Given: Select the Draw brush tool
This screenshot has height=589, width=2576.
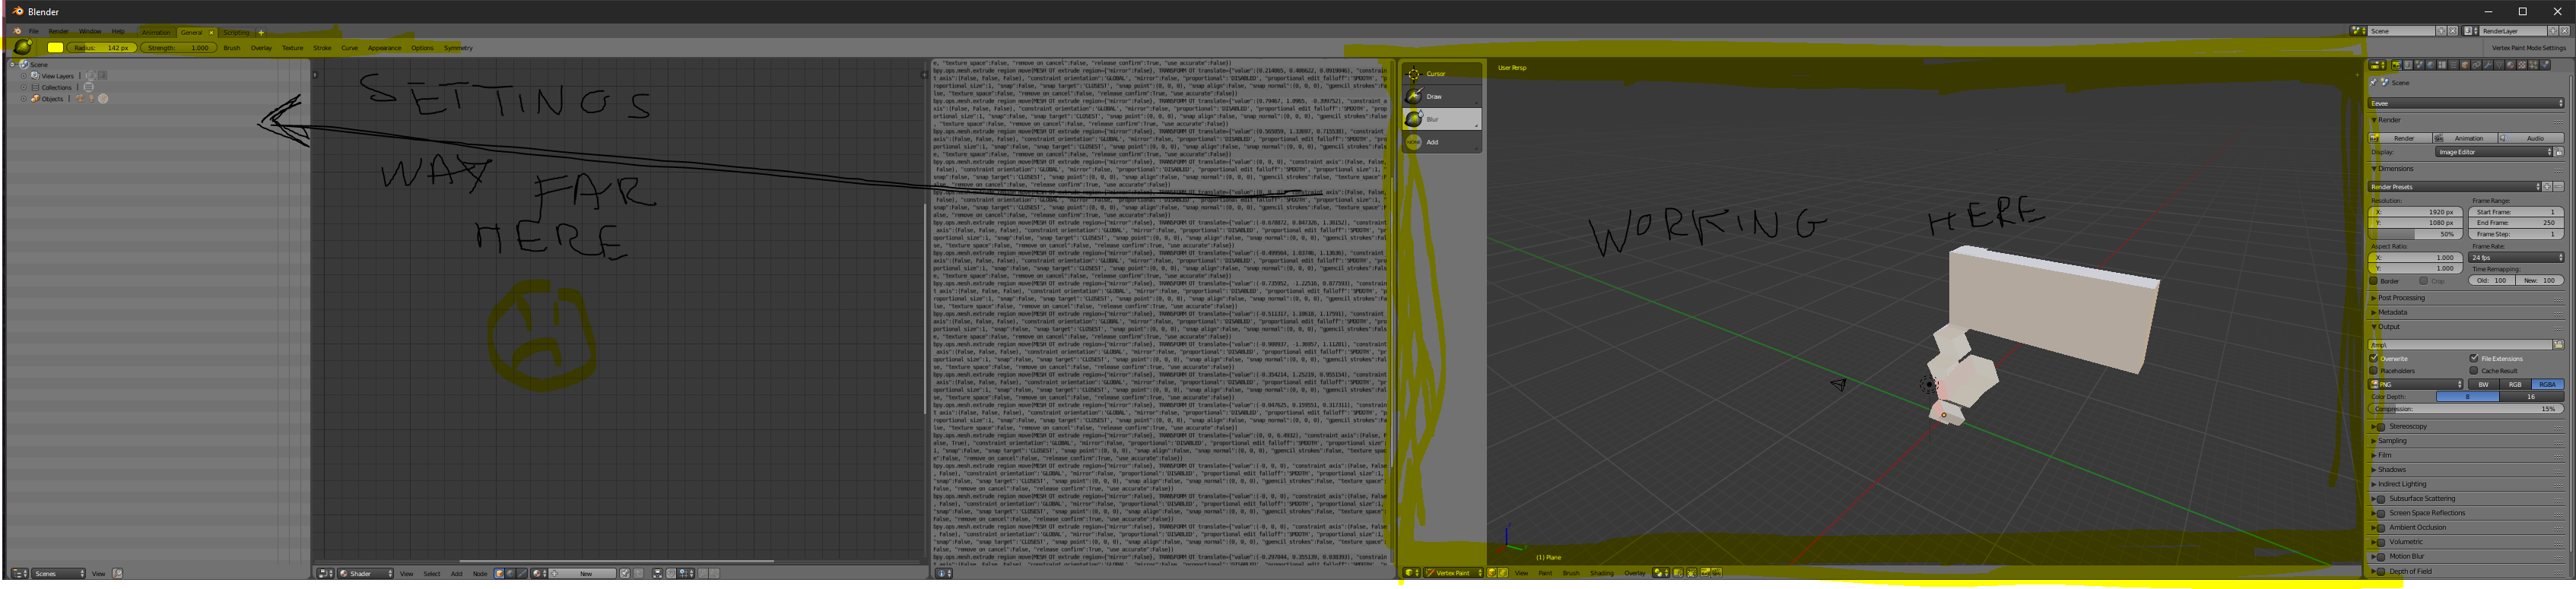Looking at the screenshot, I should 1441,96.
